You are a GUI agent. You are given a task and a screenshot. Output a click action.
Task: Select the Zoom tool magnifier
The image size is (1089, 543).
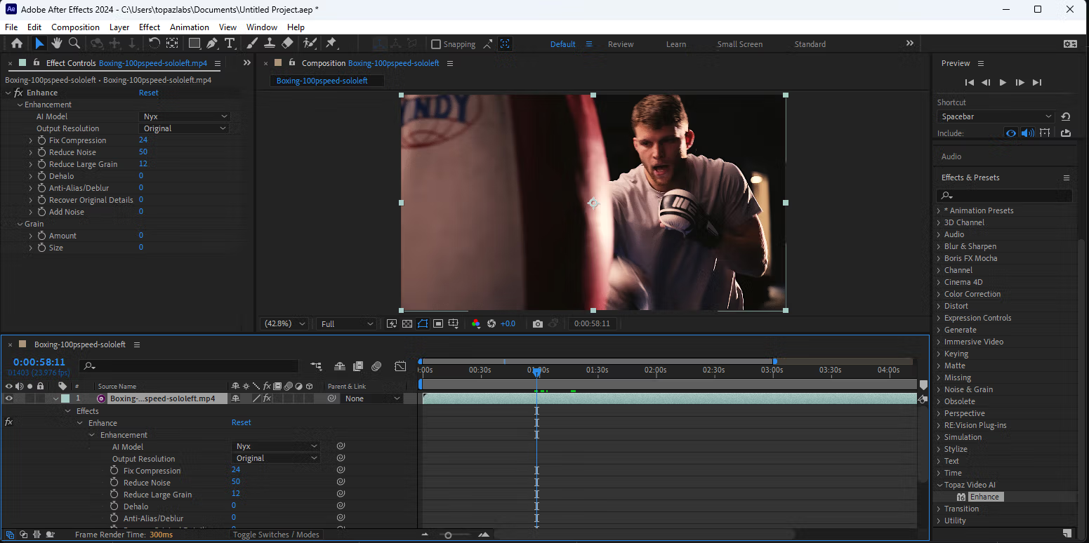[74, 43]
